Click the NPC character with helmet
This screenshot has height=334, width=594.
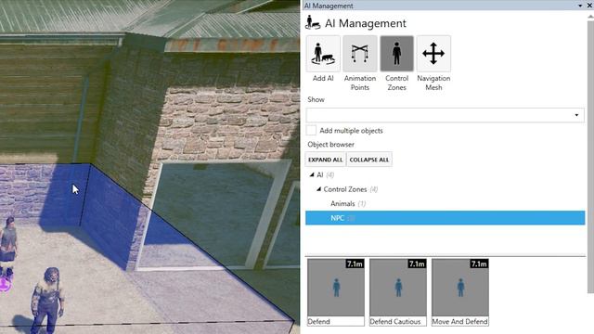(x=47, y=301)
